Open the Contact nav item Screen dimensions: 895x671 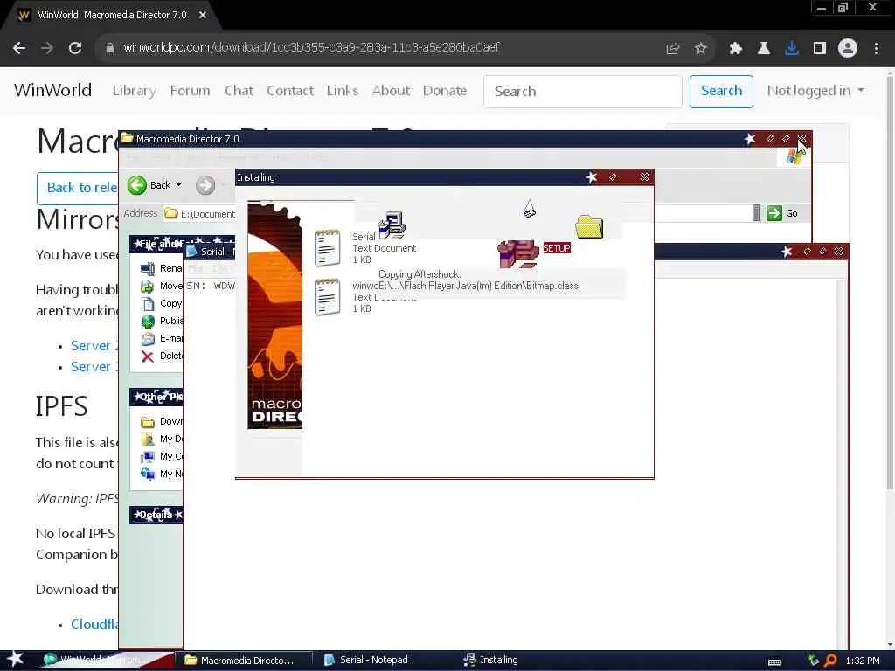pyautogui.click(x=290, y=91)
